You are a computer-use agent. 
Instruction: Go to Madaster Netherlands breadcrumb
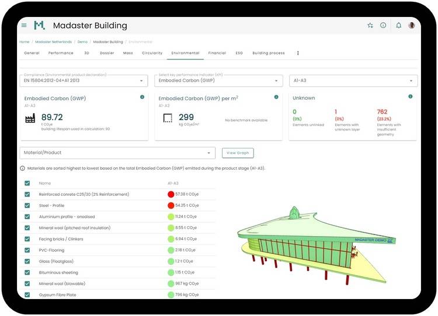coord(53,42)
